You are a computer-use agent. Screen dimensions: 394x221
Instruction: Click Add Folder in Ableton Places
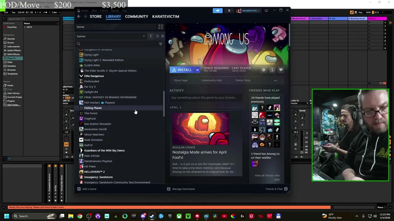coord(14,105)
